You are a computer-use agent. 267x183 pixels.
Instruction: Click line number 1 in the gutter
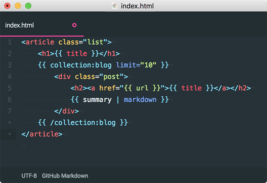[10, 42]
